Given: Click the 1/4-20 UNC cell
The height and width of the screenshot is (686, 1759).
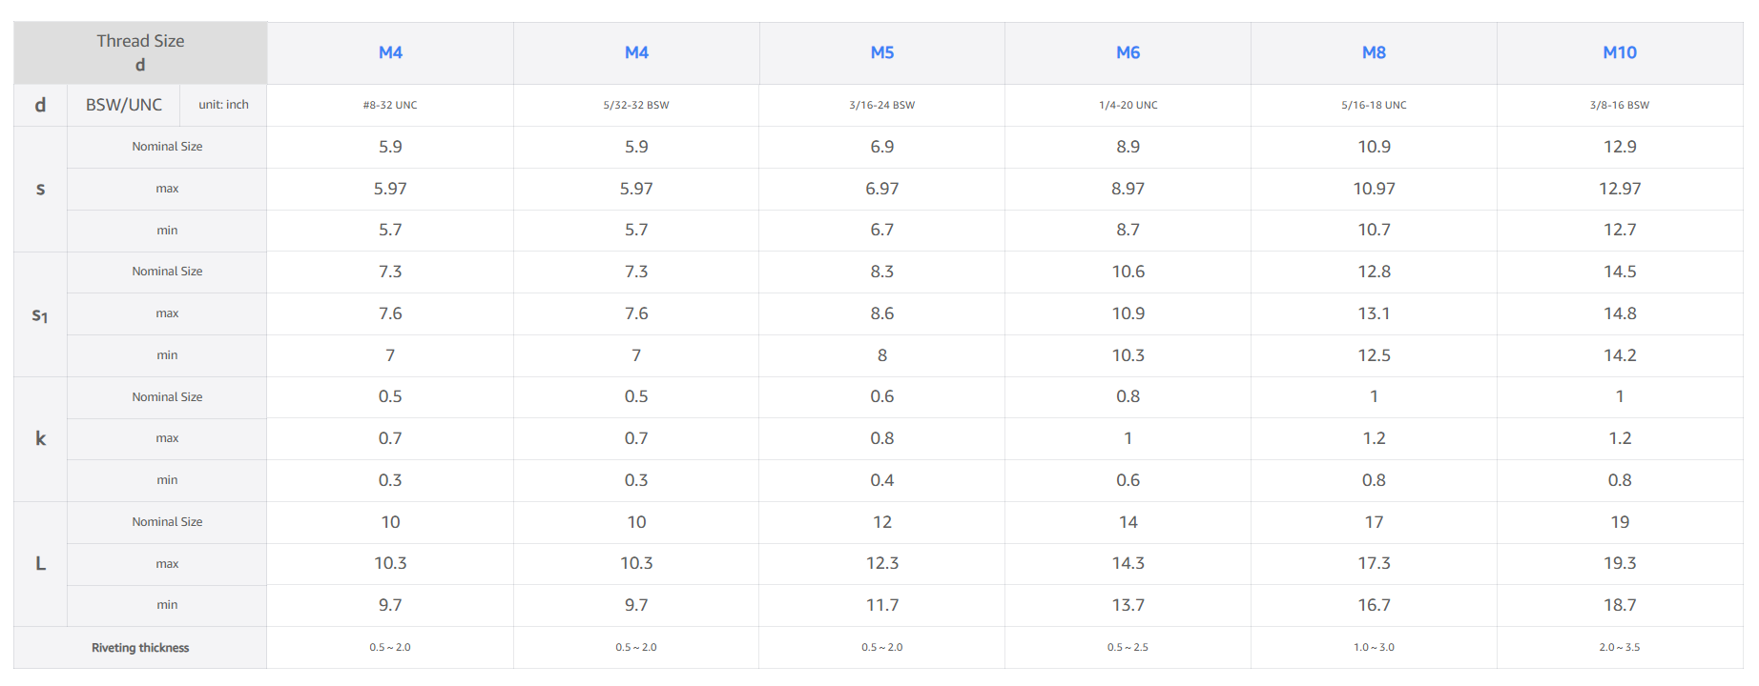Looking at the screenshot, I should [1128, 105].
